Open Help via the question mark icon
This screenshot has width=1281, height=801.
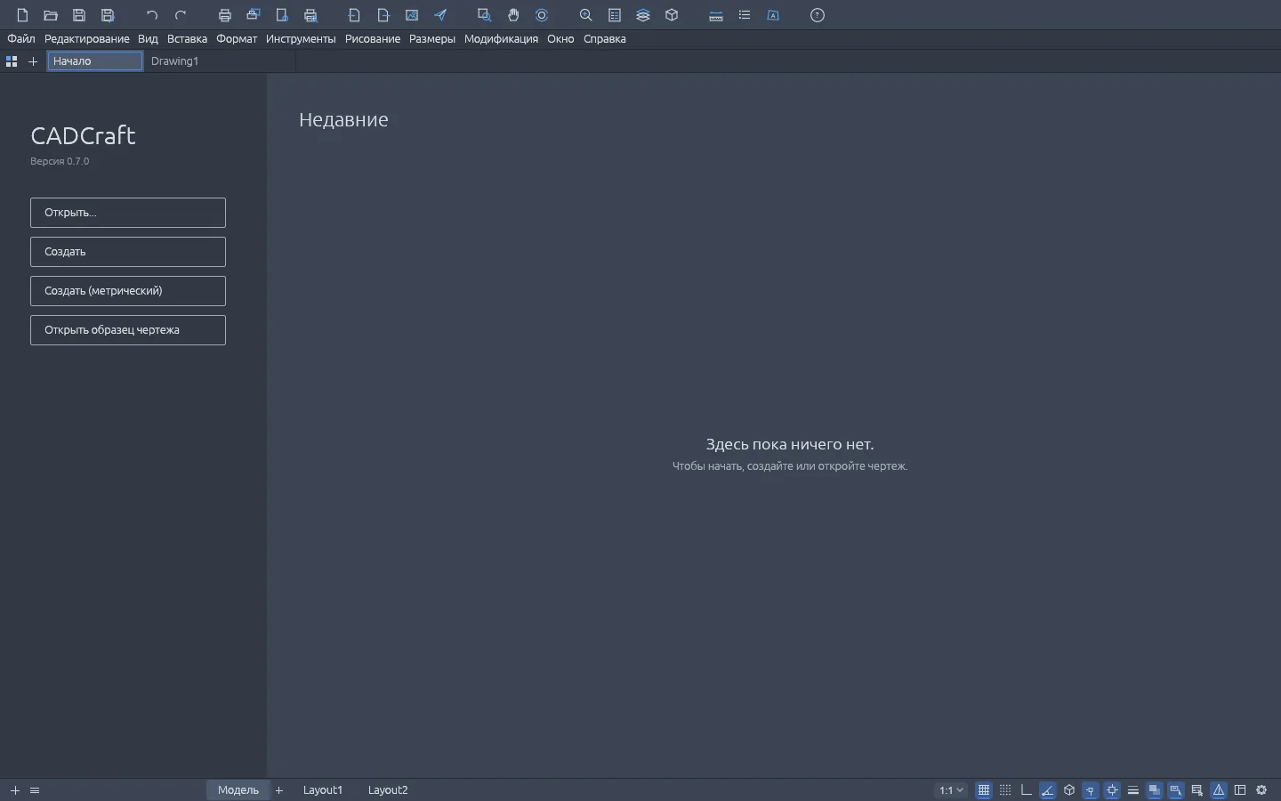point(818,15)
